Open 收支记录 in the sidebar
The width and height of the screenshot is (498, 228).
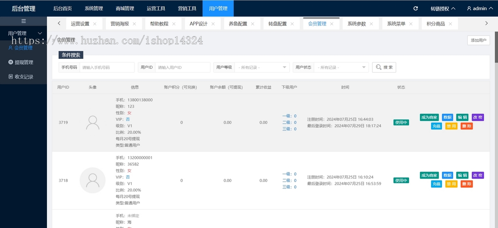pos(23,77)
